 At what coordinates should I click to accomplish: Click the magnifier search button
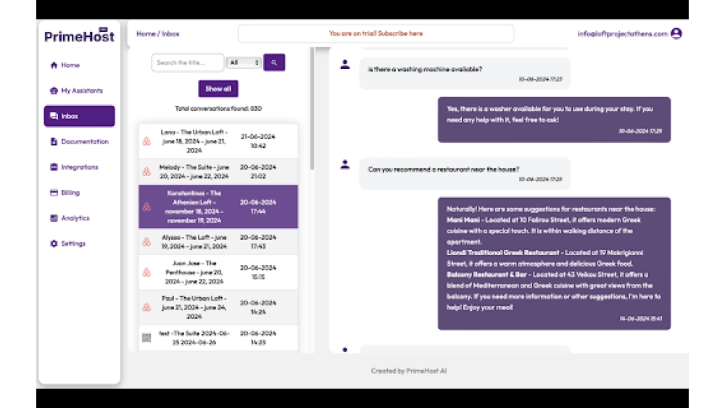coord(274,63)
